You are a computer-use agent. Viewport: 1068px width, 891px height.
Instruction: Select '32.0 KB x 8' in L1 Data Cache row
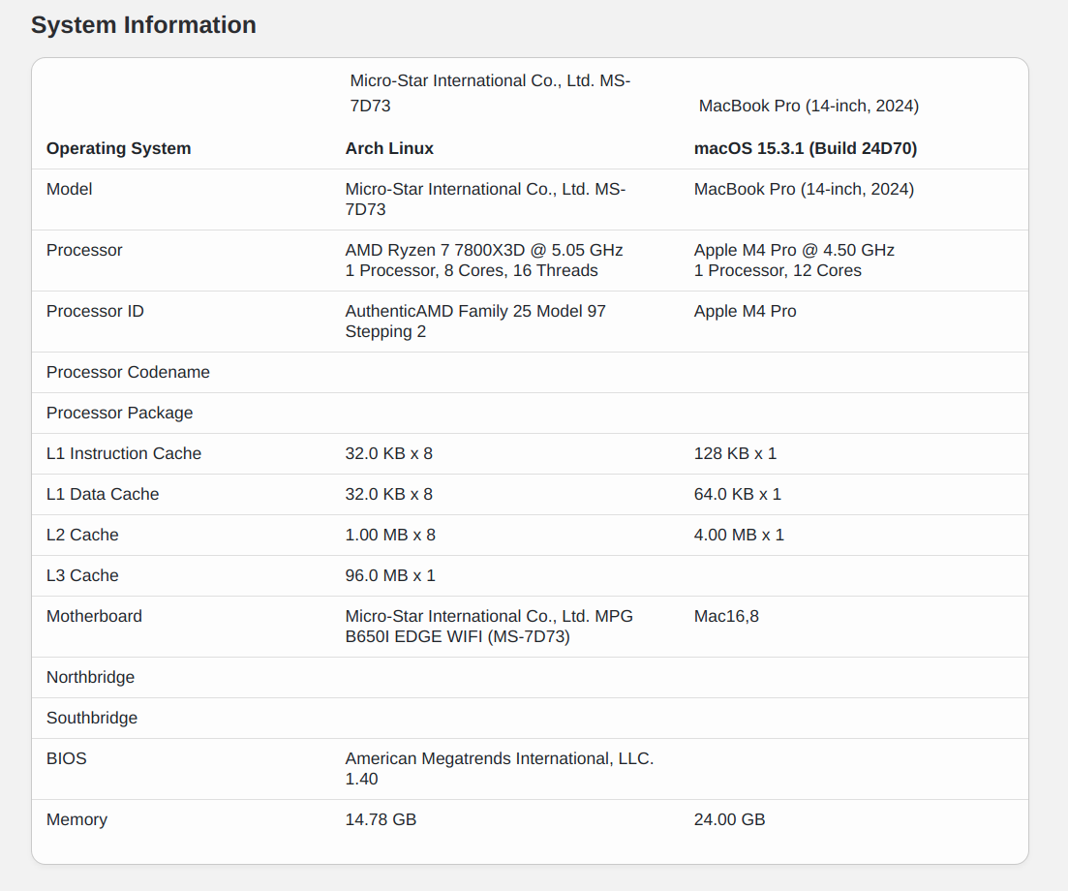[x=389, y=494]
